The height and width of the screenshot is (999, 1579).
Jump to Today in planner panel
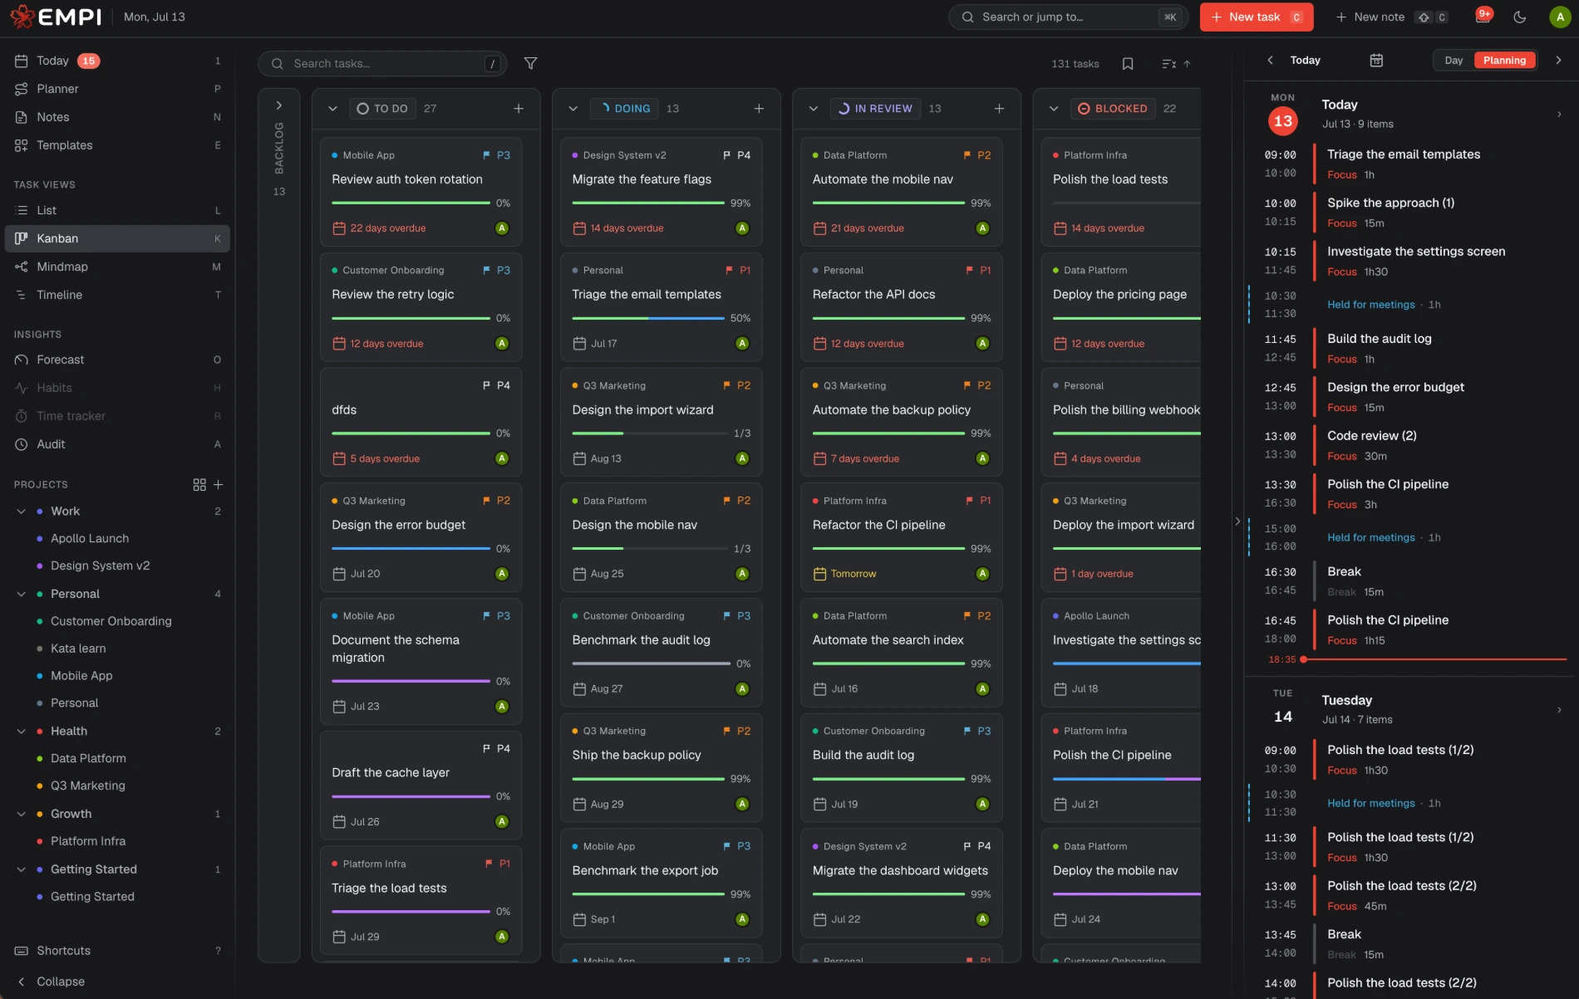(x=1305, y=60)
